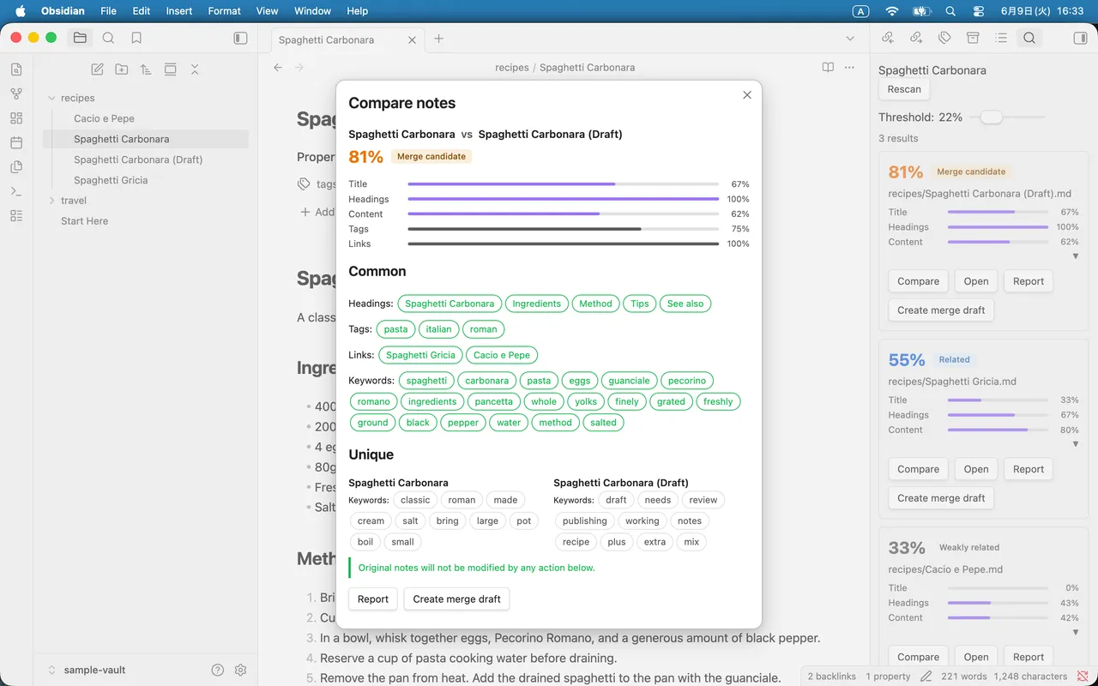The width and height of the screenshot is (1098, 686).
Task: Click the auto-reveal current file icon
Action: [171, 69]
